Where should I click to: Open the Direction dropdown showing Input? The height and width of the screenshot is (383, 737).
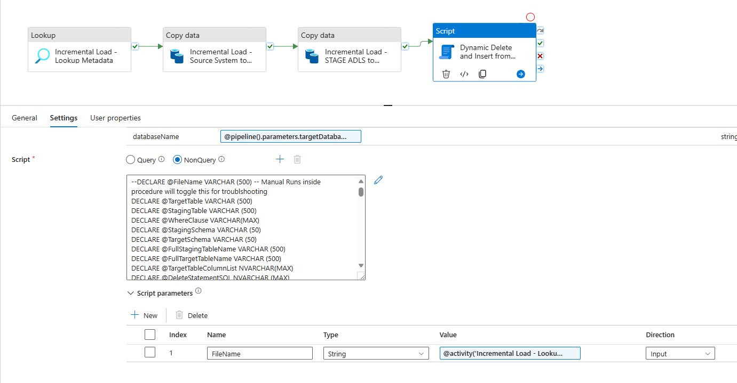tap(680, 353)
